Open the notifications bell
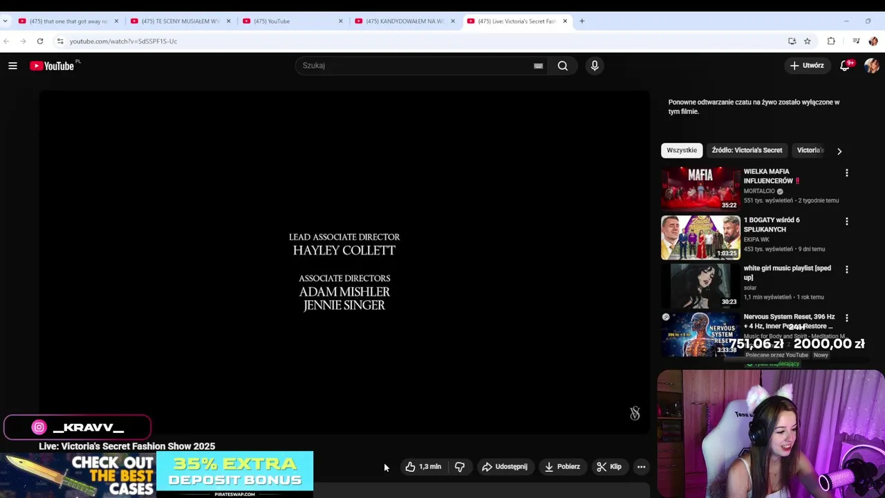The width and height of the screenshot is (885, 498). 845,66
